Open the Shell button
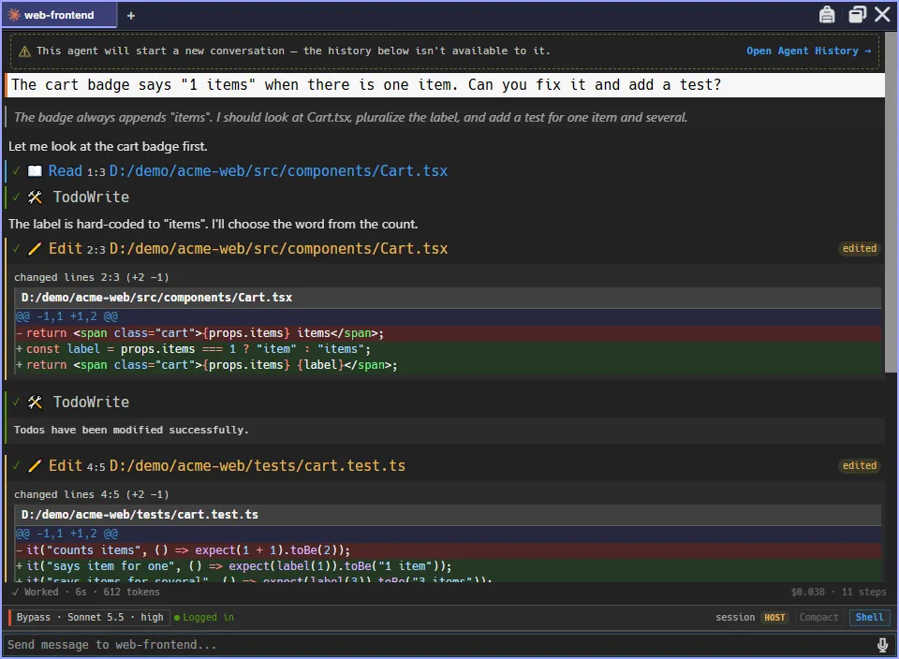 point(869,617)
